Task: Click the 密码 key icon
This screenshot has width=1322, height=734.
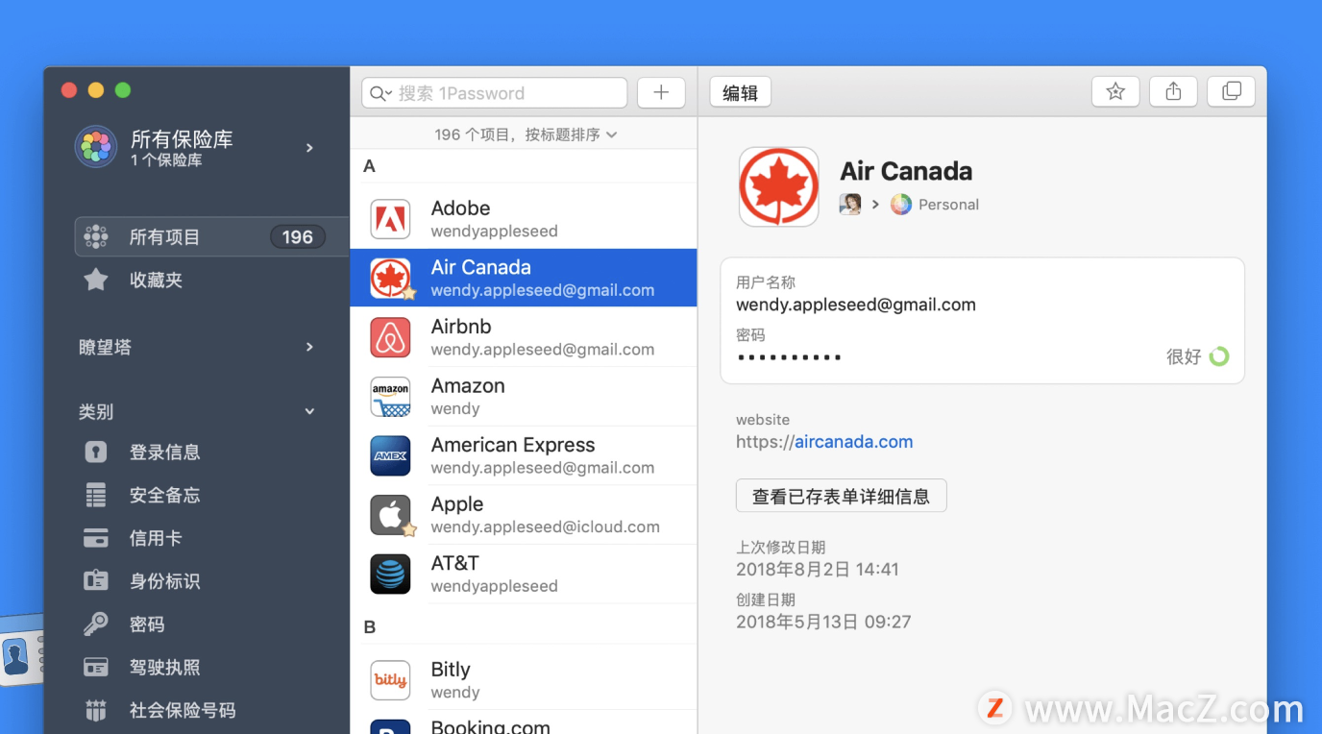Action: pos(96,624)
